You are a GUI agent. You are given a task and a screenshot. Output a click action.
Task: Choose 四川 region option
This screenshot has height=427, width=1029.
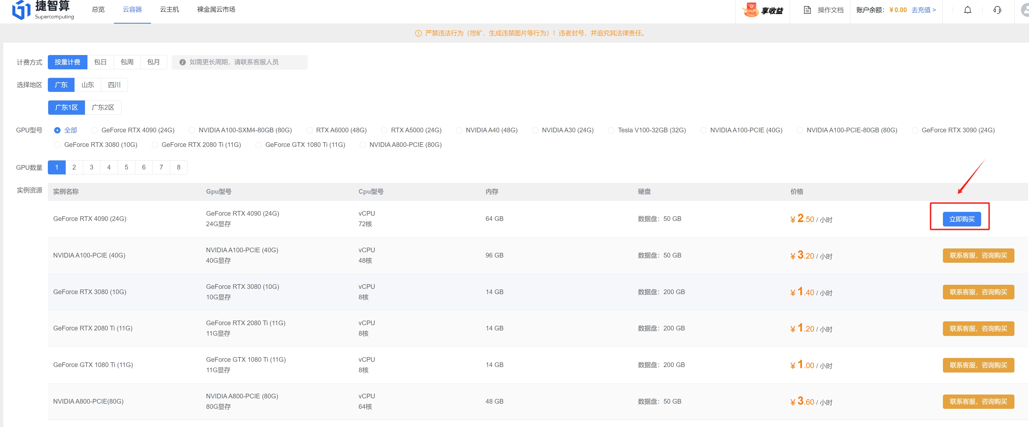[114, 85]
